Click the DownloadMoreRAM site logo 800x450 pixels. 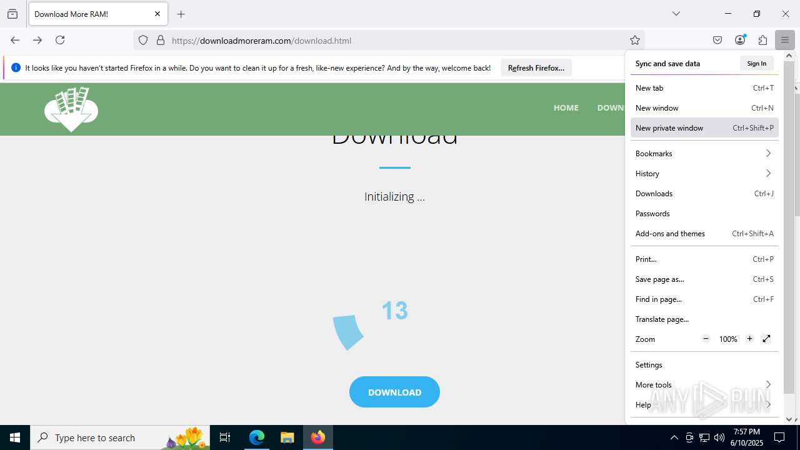[71, 109]
